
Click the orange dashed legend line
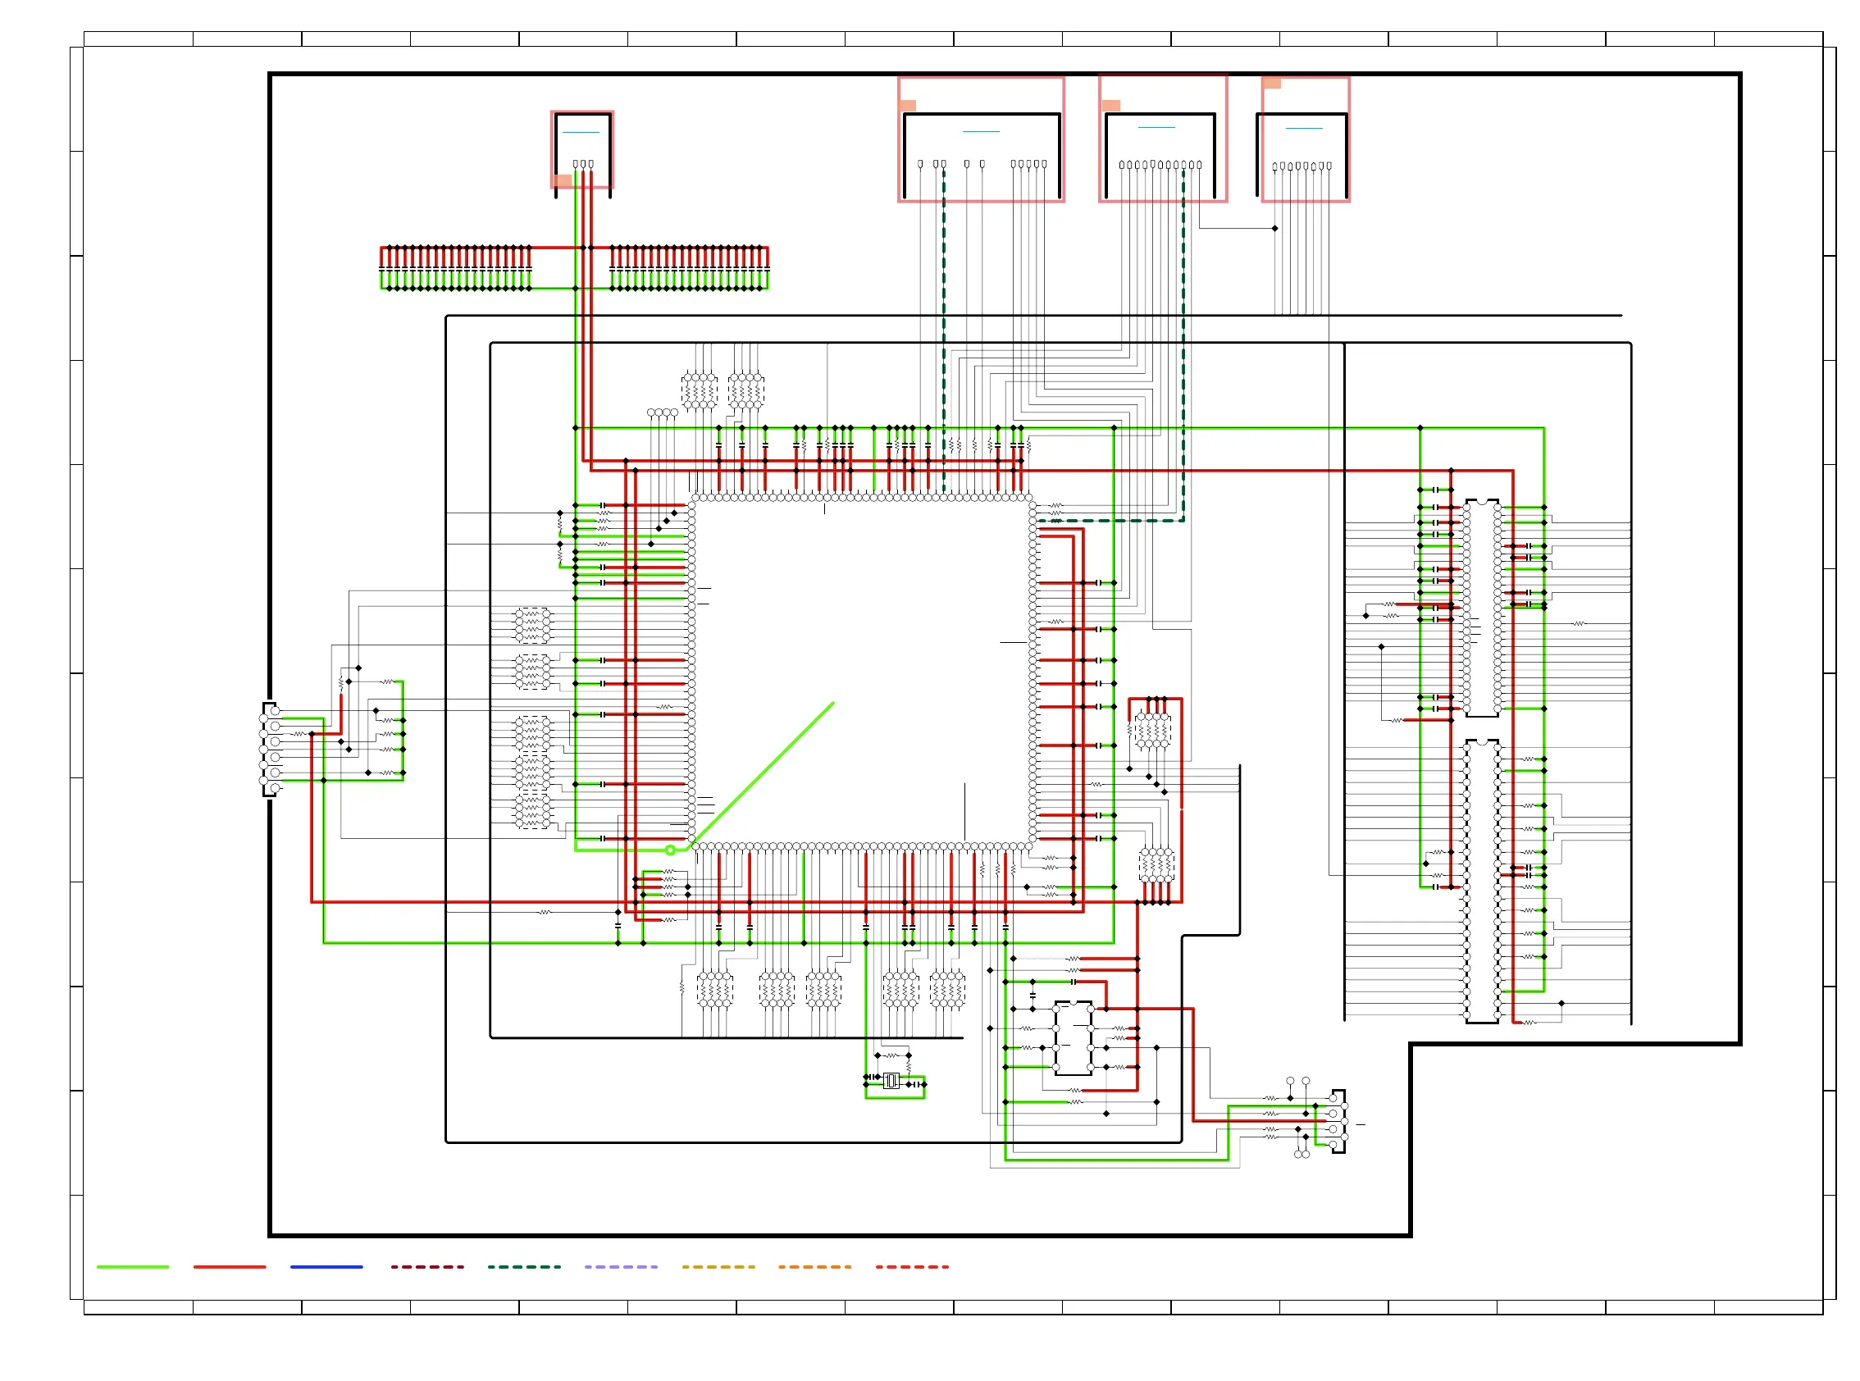pyautogui.click(x=814, y=1266)
